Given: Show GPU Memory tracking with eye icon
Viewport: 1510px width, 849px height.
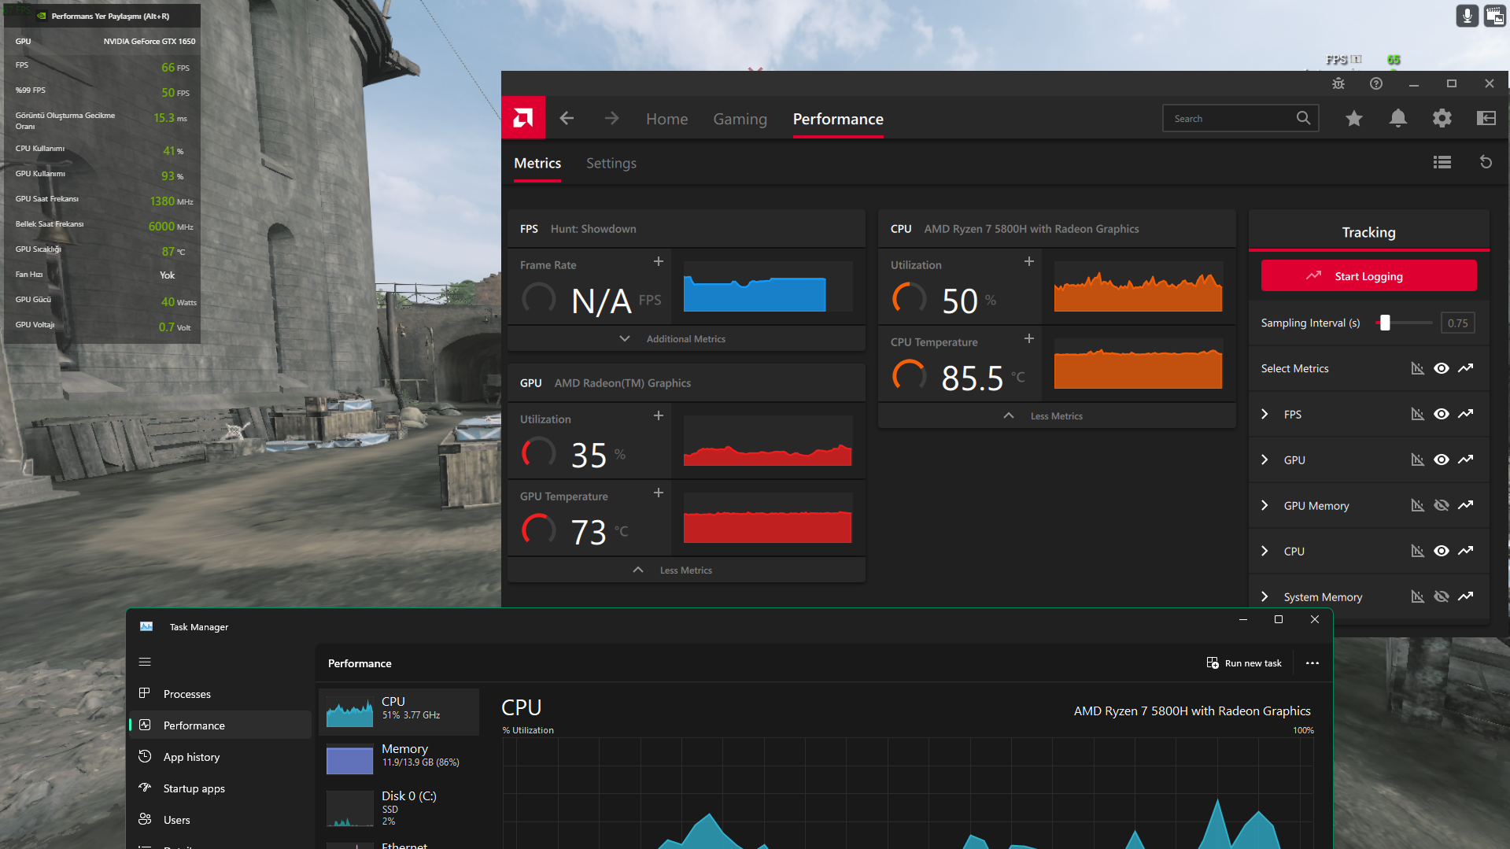Looking at the screenshot, I should (x=1442, y=505).
